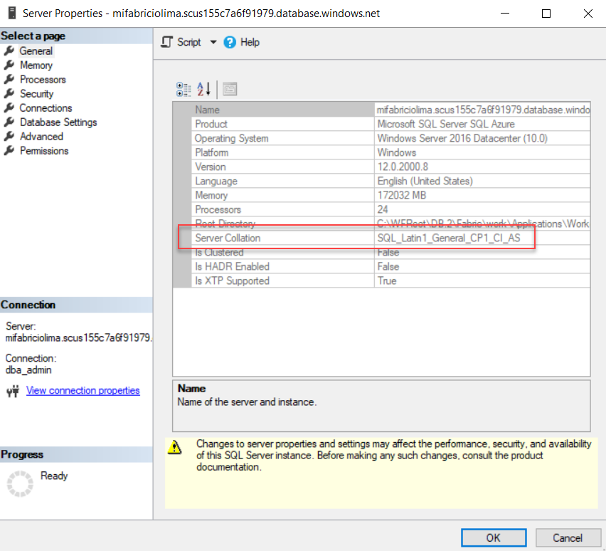Click the Help button in toolbar
This screenshot has height=551, width=606.
click(242, 42)
